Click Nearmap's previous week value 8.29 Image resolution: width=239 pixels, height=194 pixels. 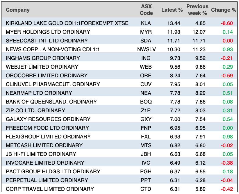[x=201, y=93]
